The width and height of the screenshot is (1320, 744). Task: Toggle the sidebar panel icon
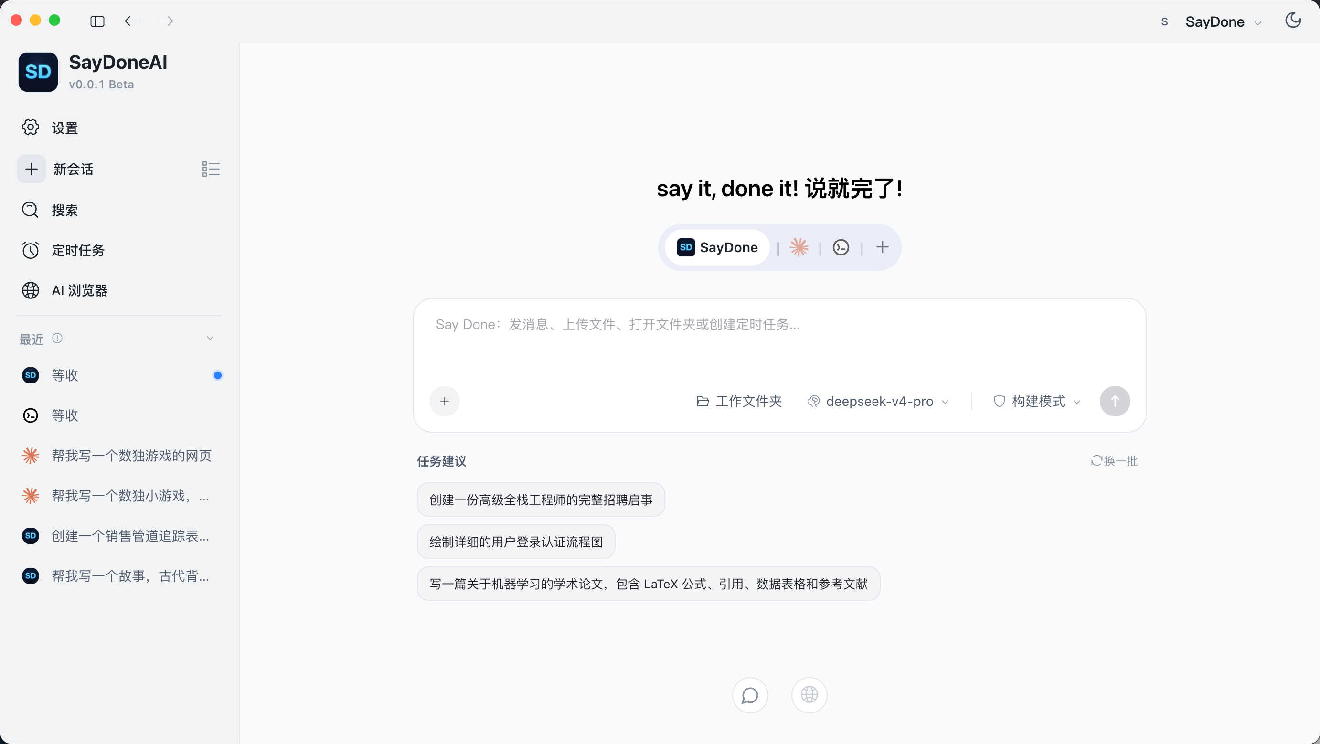[x=97, y=21]
